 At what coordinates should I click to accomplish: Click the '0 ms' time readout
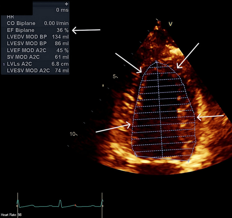tap(62, 10)
